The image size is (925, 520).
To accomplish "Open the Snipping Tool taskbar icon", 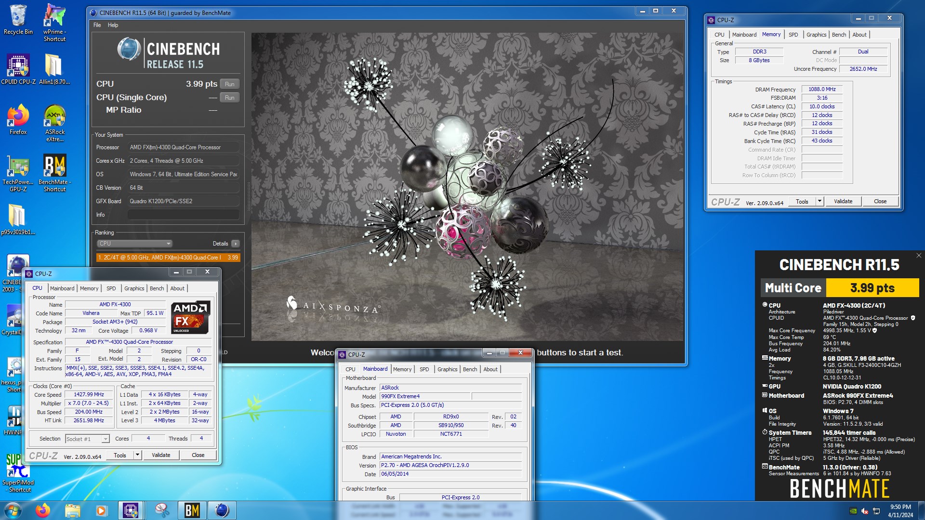I will [162, 510].
